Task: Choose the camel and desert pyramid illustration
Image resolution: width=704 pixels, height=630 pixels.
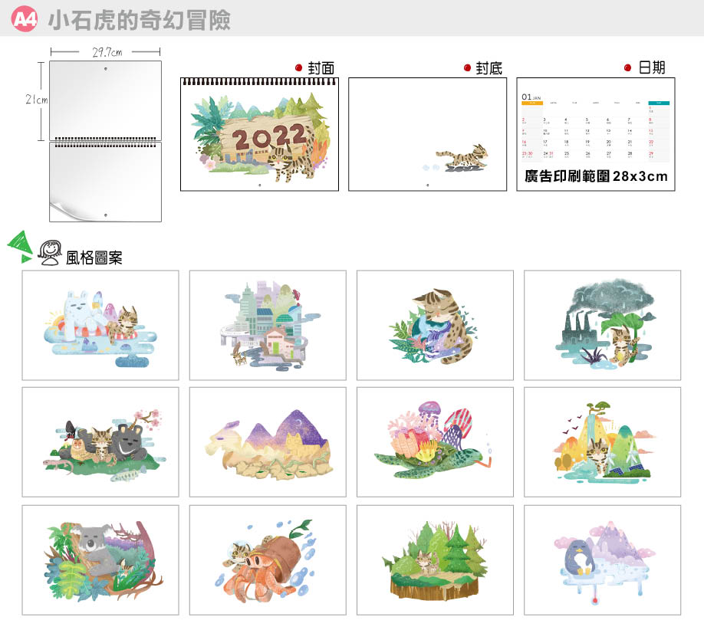Action: tap(268, 442)
